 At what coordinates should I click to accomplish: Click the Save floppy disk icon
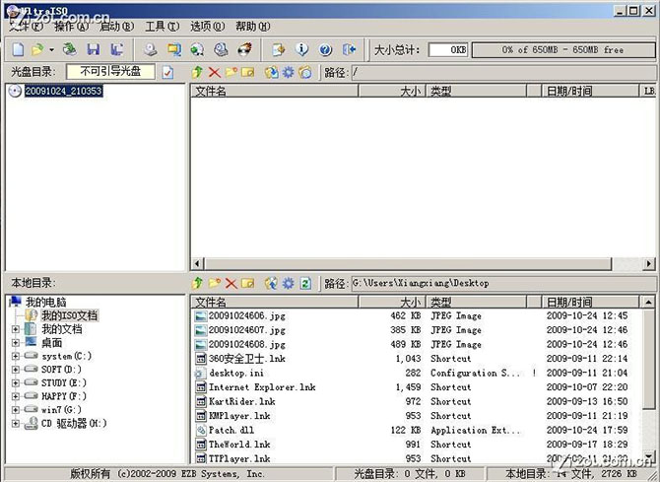93,49
